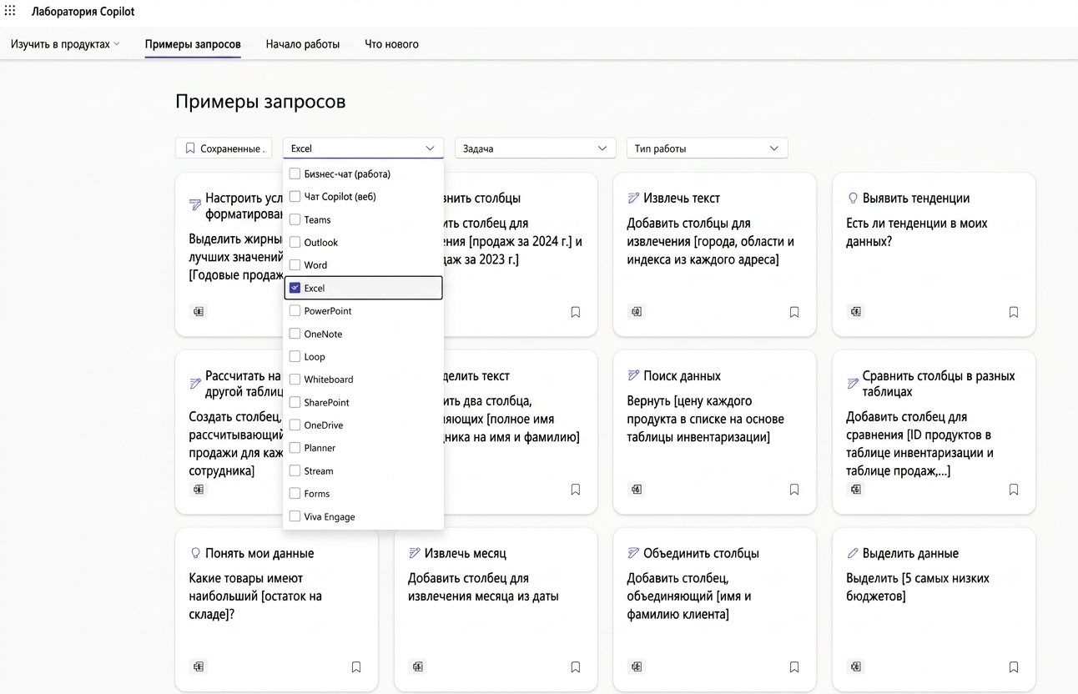
Task: Click the "Лаборатория Copilot" header title
Action: click(x=83, y=12)
